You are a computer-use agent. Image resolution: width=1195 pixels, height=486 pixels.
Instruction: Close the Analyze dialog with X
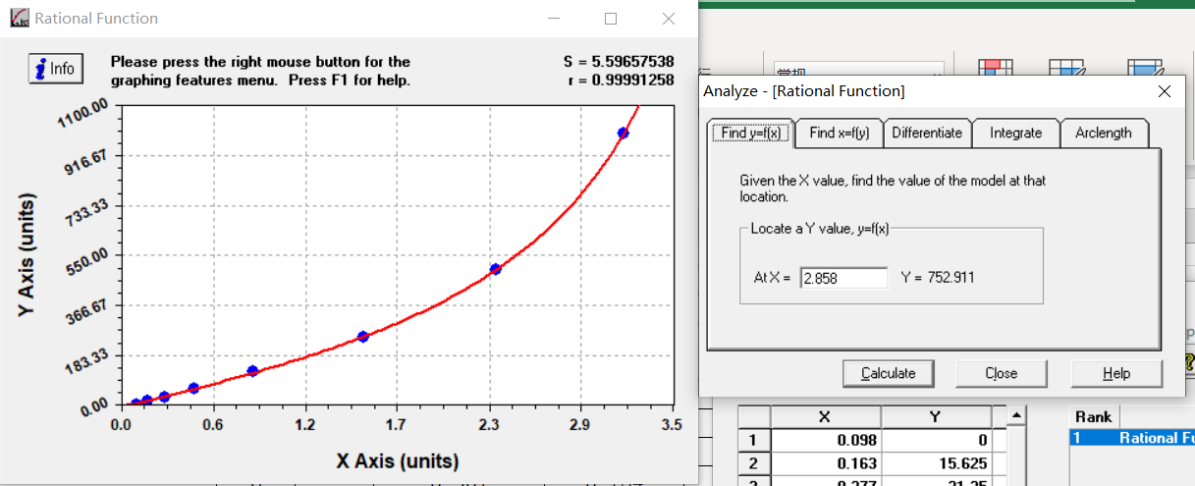pyautogui.click(x=1165, y=91)
